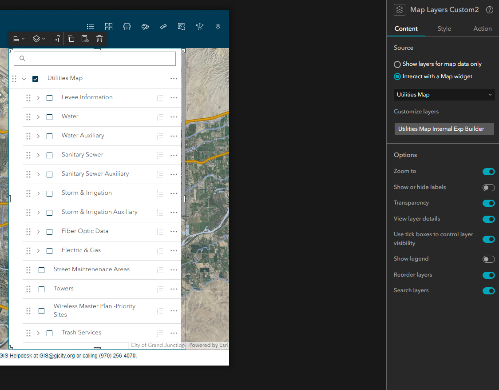Select 'Show layers for map data only'

[397, 64]
